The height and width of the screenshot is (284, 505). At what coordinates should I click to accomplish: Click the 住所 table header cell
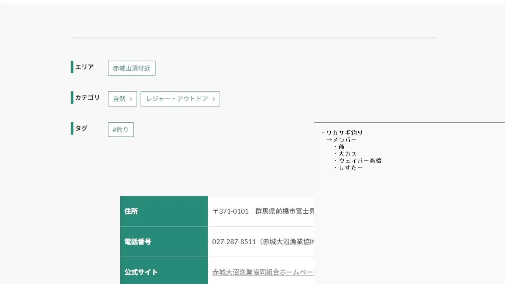(164, 211)
